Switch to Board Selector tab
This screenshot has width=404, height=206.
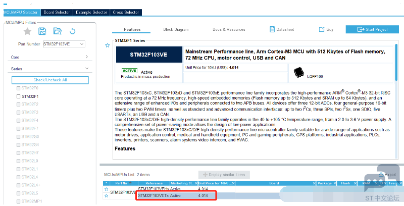57,12
